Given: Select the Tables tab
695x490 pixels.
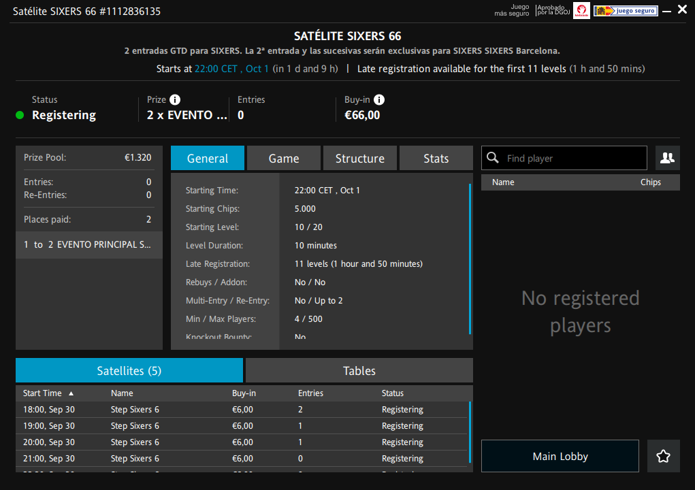Looking at the screenshot, I should [359, 370].
